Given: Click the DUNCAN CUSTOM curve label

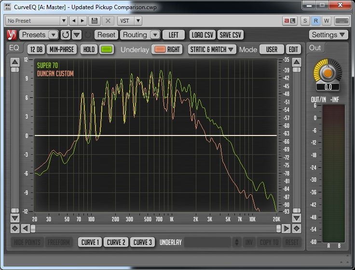Looking at the screenshot, I should [x=55, y=74].
